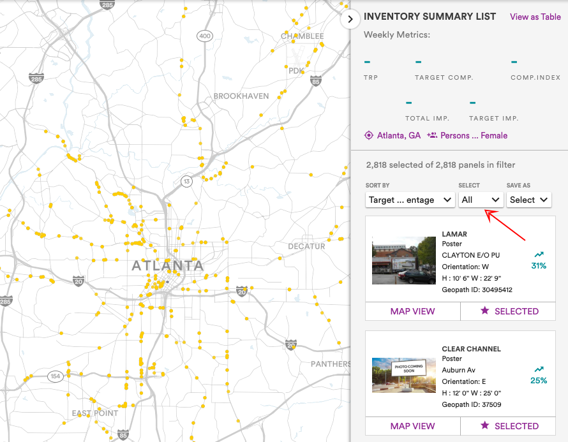Click the EAST POINT label on the map

click(95, 413)
